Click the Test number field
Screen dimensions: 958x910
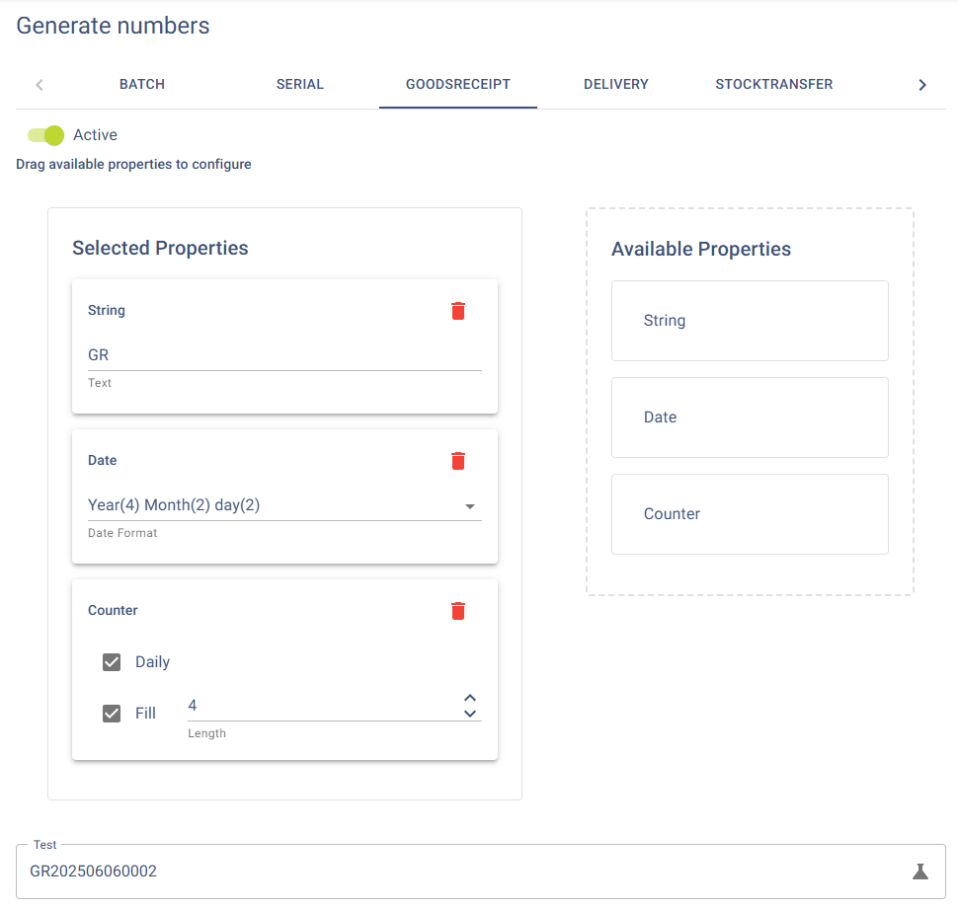464,872
